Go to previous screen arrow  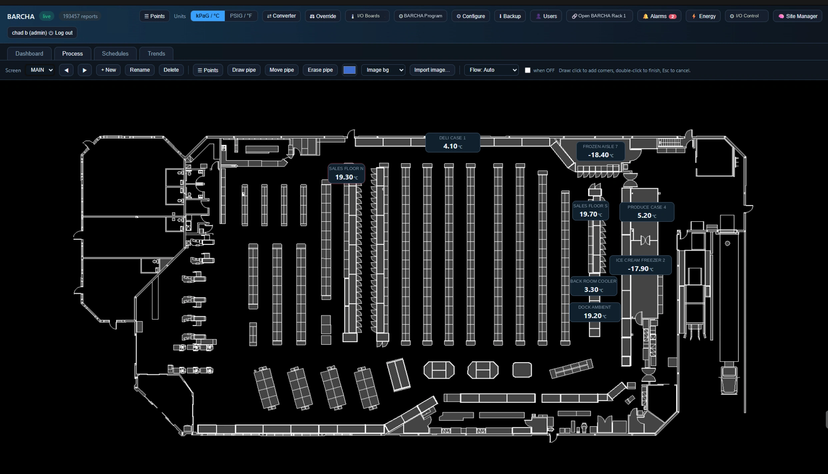point(66,70)
